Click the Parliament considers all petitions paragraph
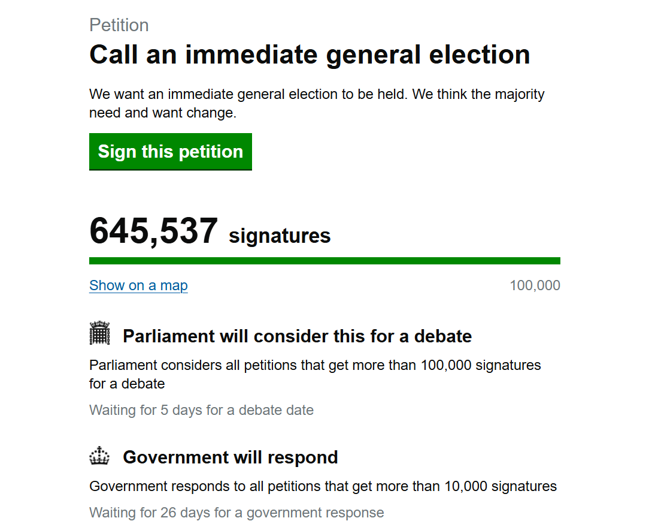The image size is (649, 527). 315,374
